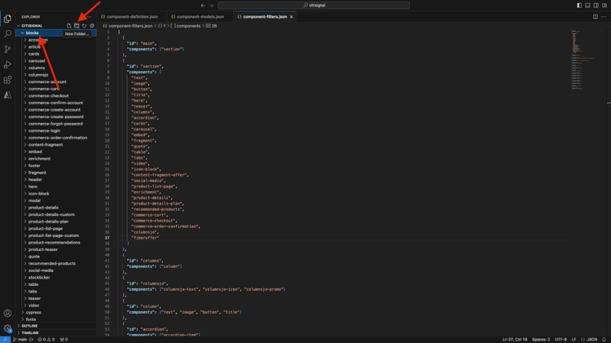Viewport: 611px width, 343px height.
Task: Click the New File icon in Explorer
Action: pyautogui.click(x=69, y=26)
